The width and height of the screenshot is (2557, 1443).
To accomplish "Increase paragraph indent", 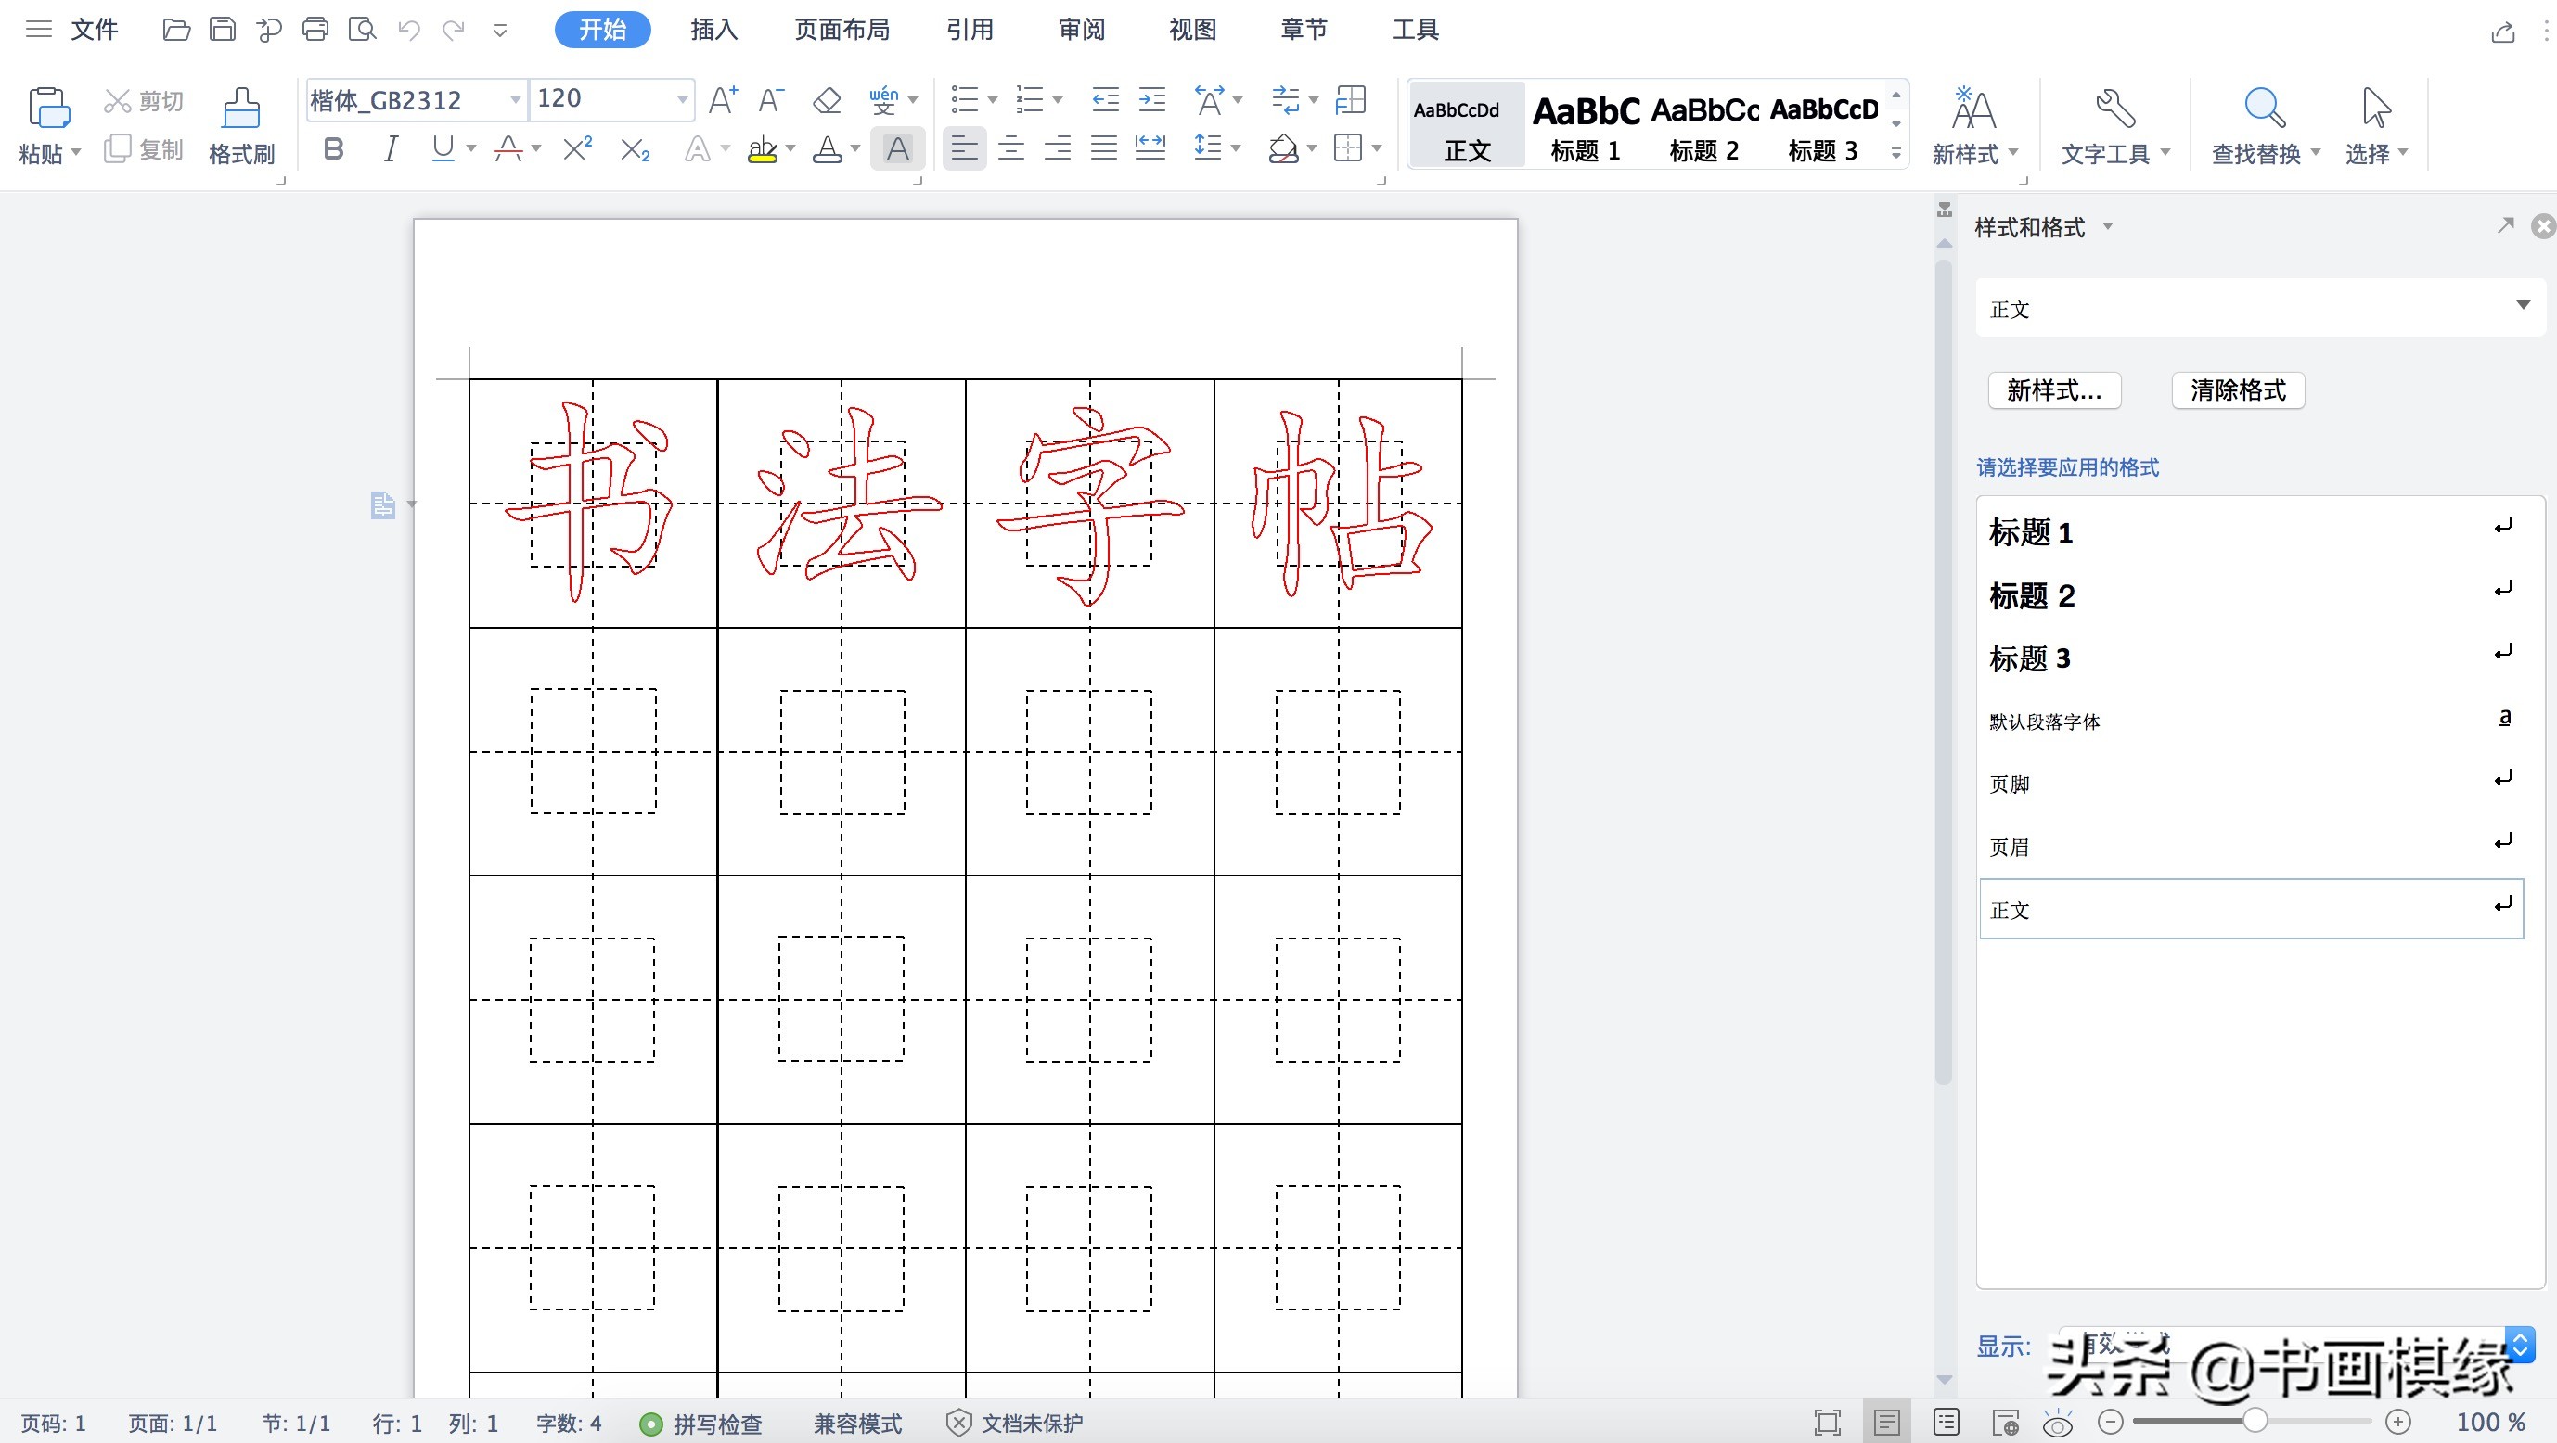I will [1151, 99].
